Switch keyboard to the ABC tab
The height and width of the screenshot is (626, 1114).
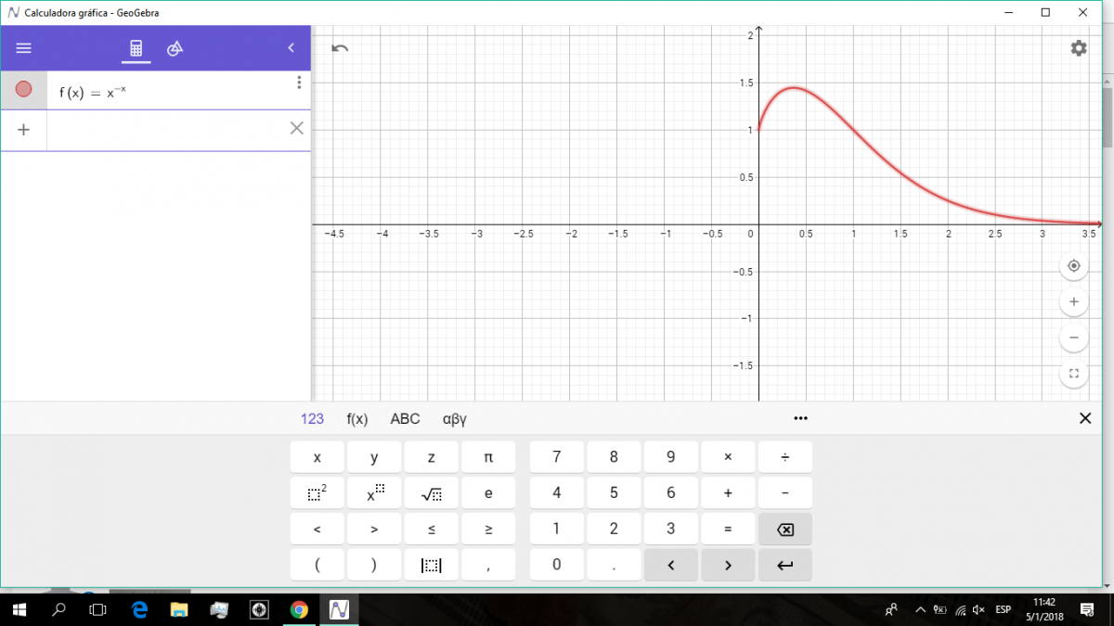click(x=405, y=419)
